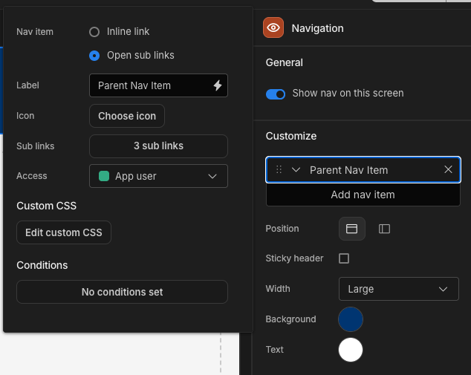Open the 3 sub links editor

(x=158, y=146)
